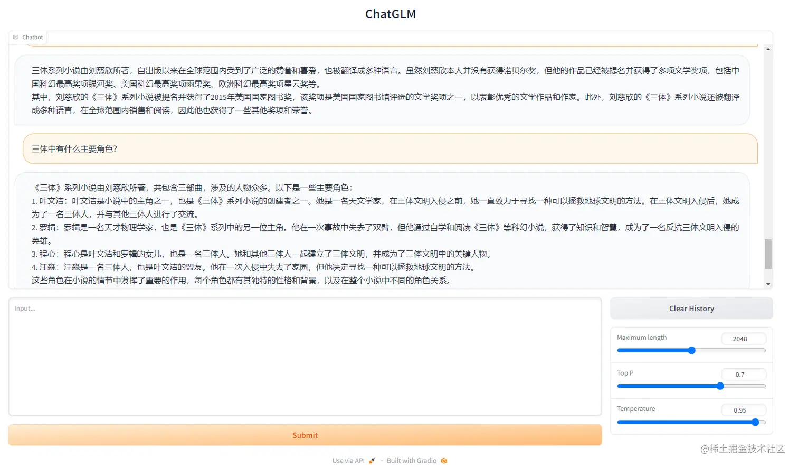Click the rocket icon beside Use via API
The width and height of the screenshot is (798, 467).
click(372, 461)
